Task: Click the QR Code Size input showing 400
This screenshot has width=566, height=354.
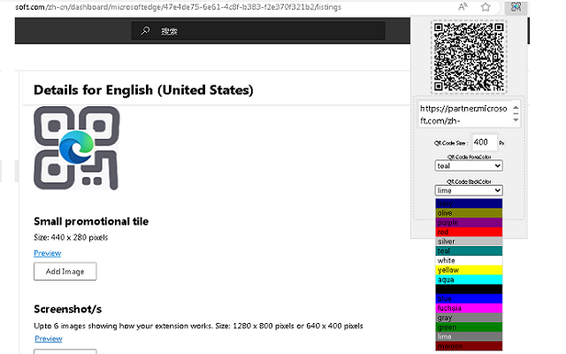Action: (x=485, y=142)
